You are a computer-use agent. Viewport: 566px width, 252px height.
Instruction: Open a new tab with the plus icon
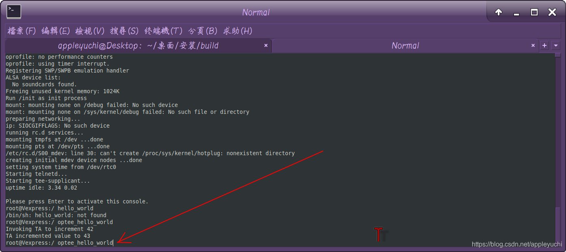click(x=544, y=45)
